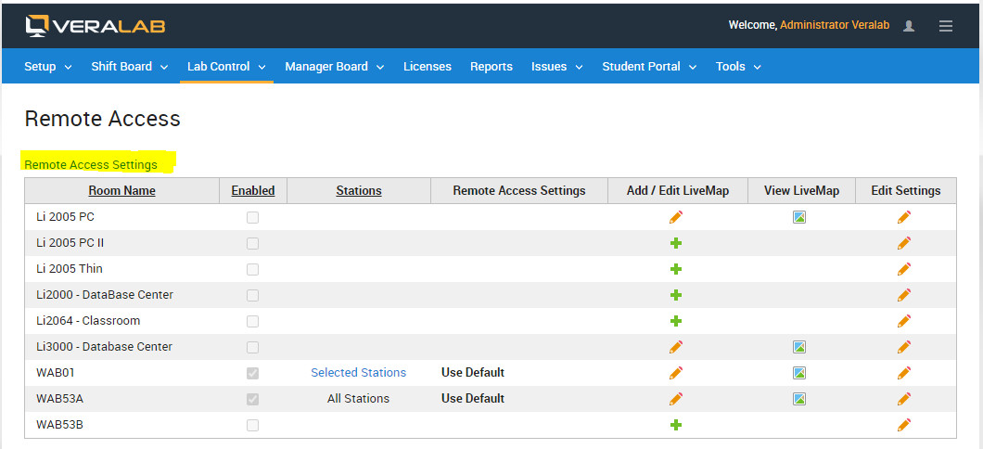Open the hamburger menu icon
The height and width of the screenshot is (449, 983).
(x=945, y=26)
